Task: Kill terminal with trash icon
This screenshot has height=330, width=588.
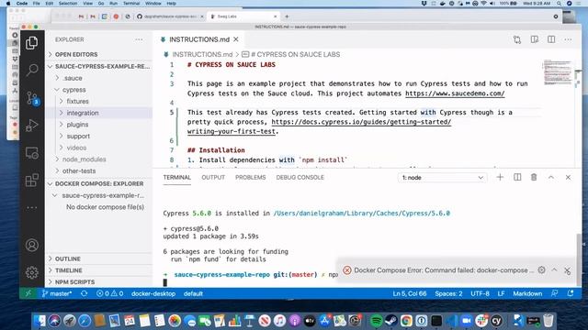Action: point(534,177)
